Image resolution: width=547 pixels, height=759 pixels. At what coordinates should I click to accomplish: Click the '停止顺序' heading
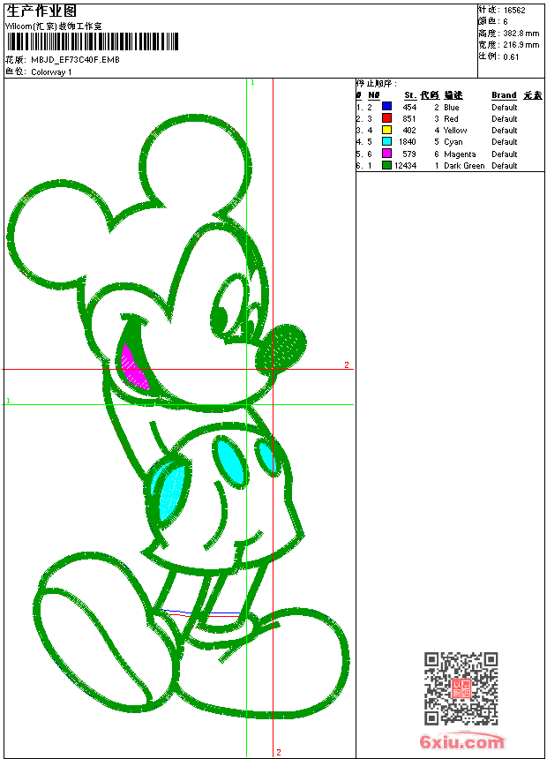[376, 83]
